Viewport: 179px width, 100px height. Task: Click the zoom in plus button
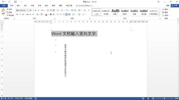pyautogui.click(x=172, y=99)
